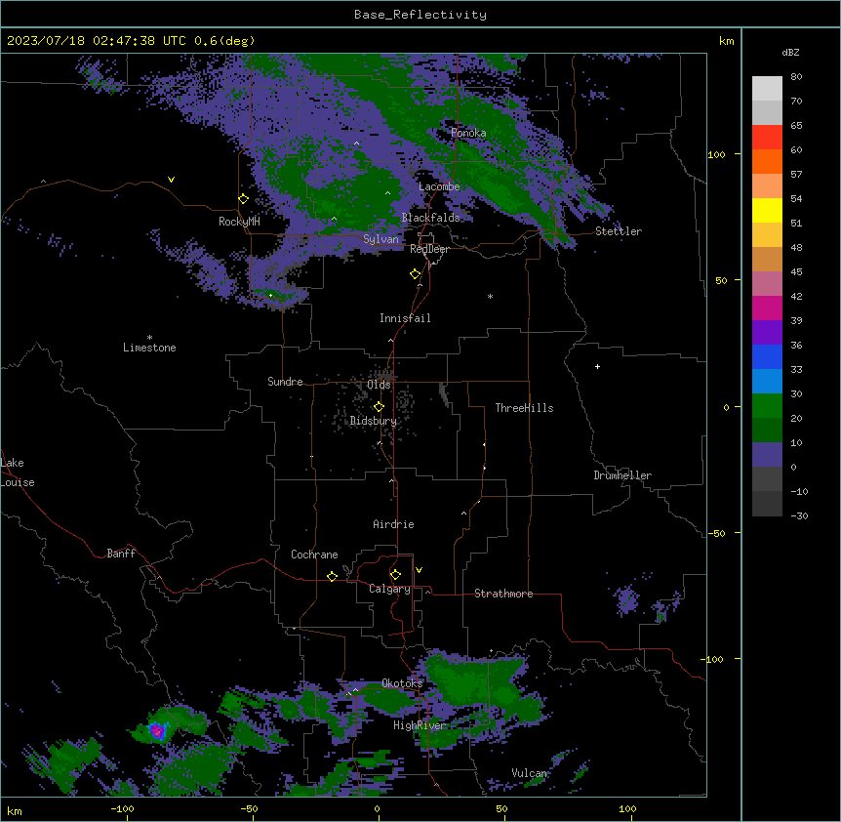Click the HighRiver label

click(420, 725)
